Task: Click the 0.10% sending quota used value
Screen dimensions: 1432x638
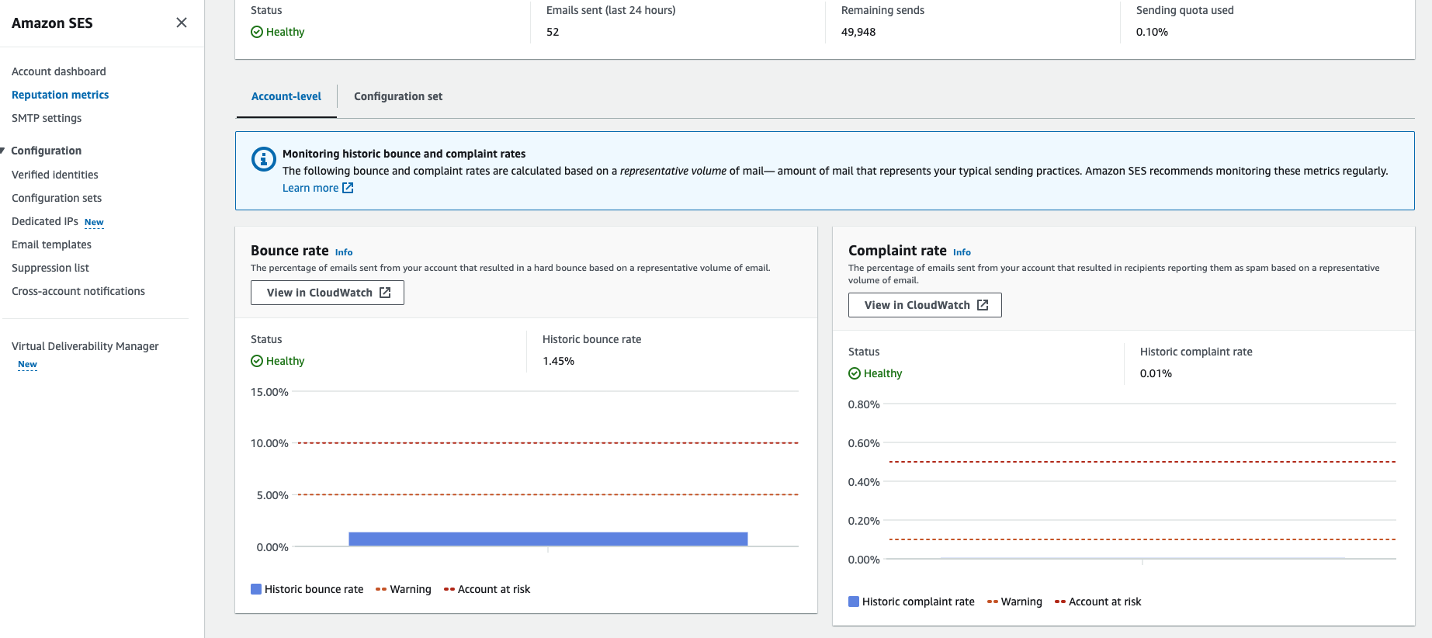Action: [x=1152, y=32]
